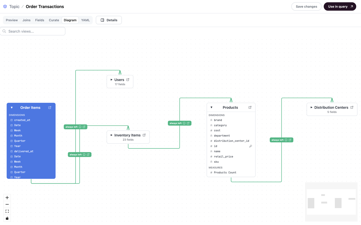Click external-link icon on Products–Distribution Centers join badge
361x225 pixels.
[290, 140]
